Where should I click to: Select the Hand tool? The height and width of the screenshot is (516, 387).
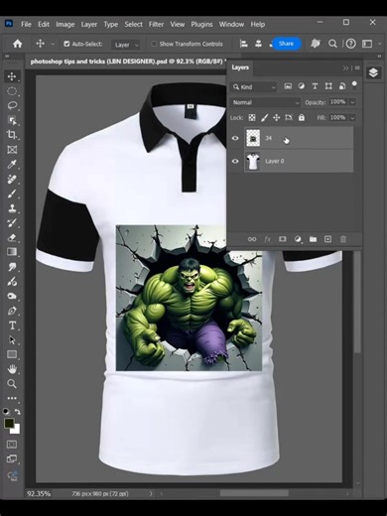coord(12,369)
